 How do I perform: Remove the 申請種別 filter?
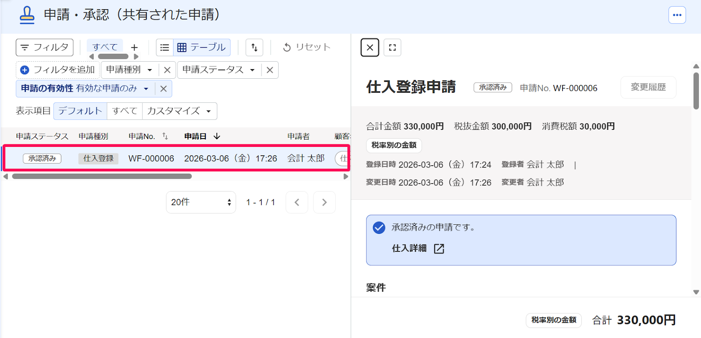click(167, 70)
